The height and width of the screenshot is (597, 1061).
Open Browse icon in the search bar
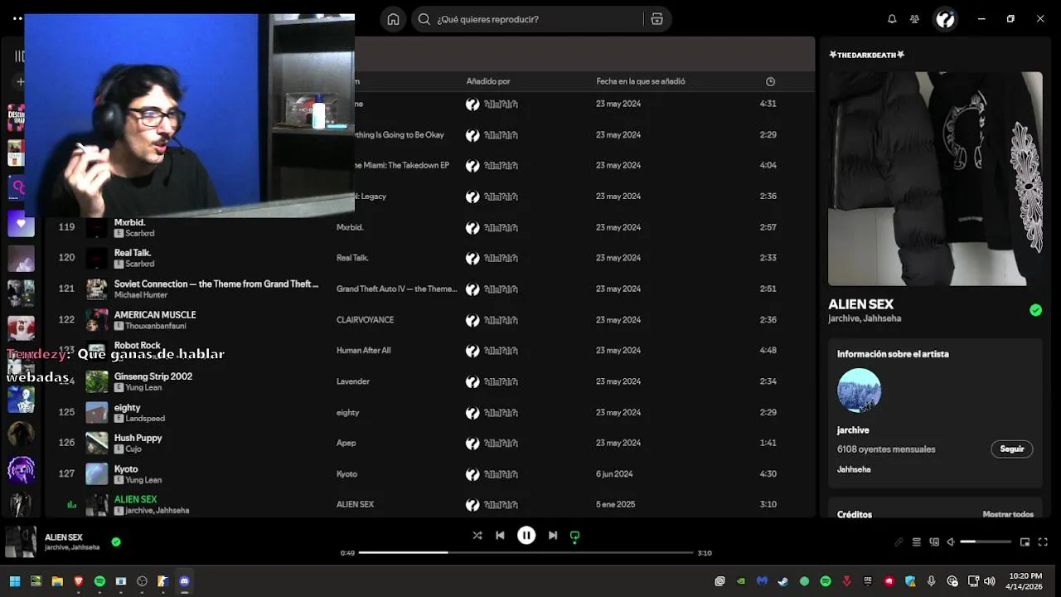coord(656,19)
